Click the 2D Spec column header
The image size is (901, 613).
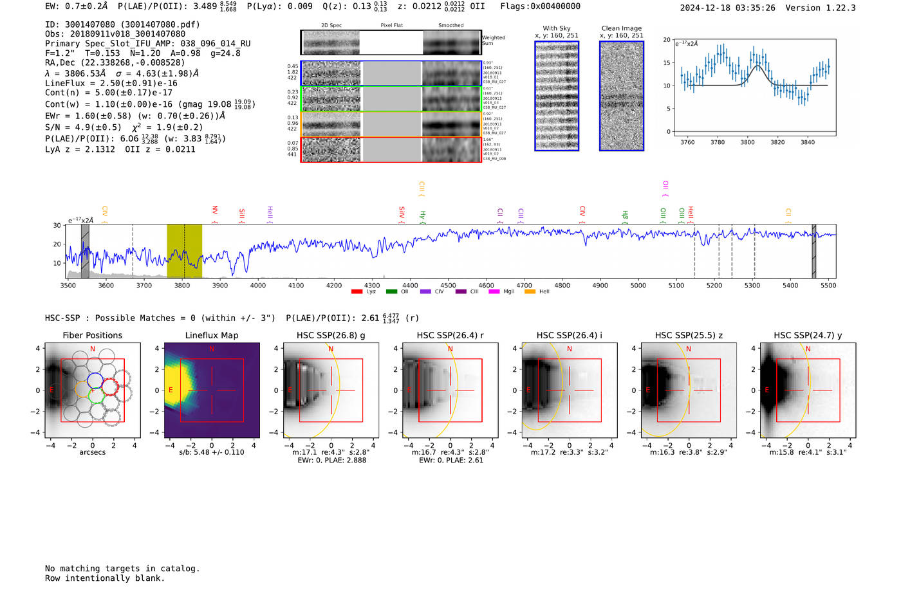pos(331,26)
